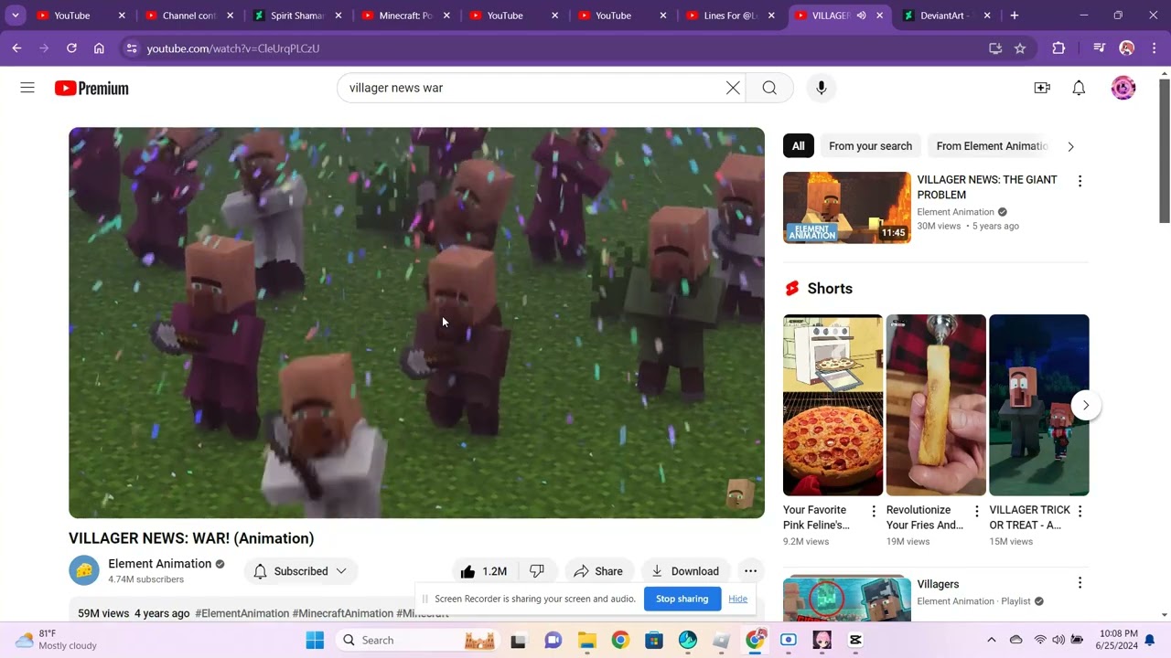Open the VILLAGER TRICK OR TREAT short
Image resolution: width=1171 pixels, height=658 pixels.
point(1039,405)
